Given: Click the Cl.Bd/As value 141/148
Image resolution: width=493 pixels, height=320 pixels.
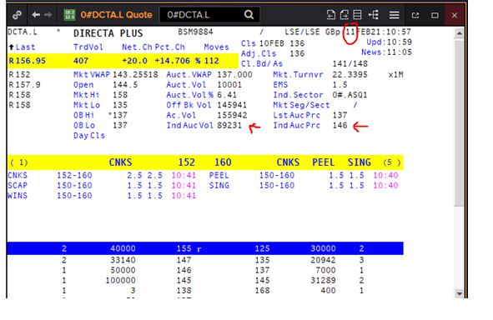Looking at the screenshot, I should (350, 63).
